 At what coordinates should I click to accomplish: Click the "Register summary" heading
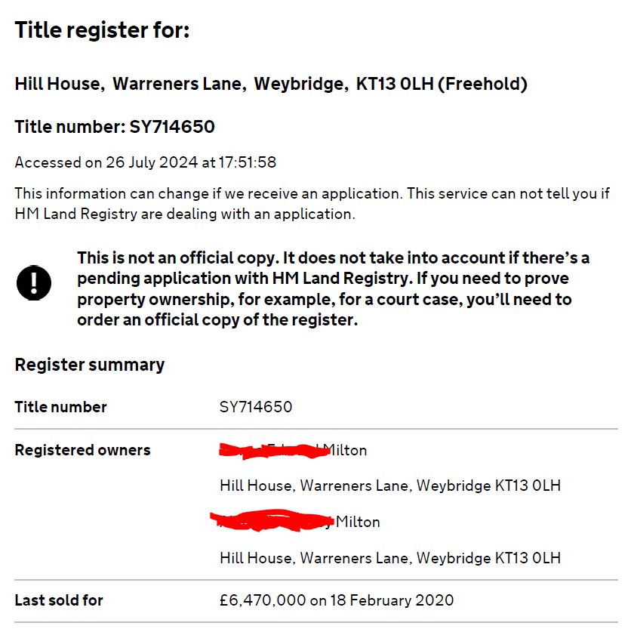pos(89,365)
